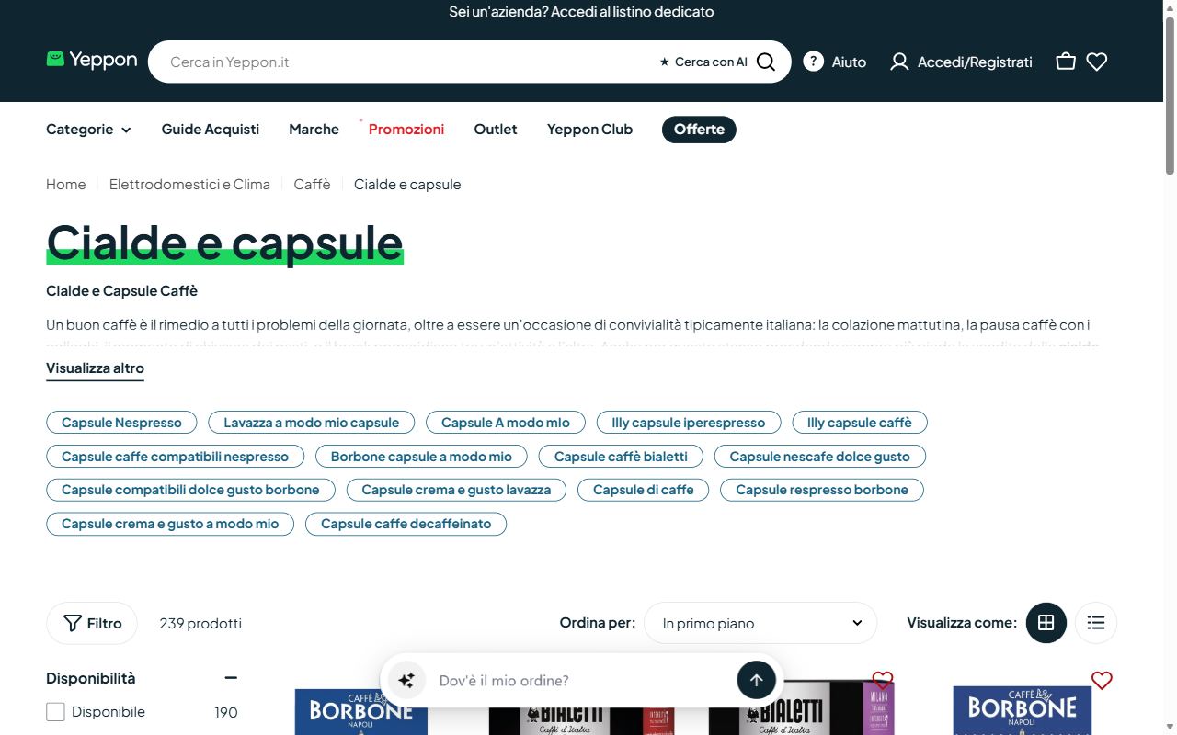Open the wishlist heart in header

click(1097, 62)
